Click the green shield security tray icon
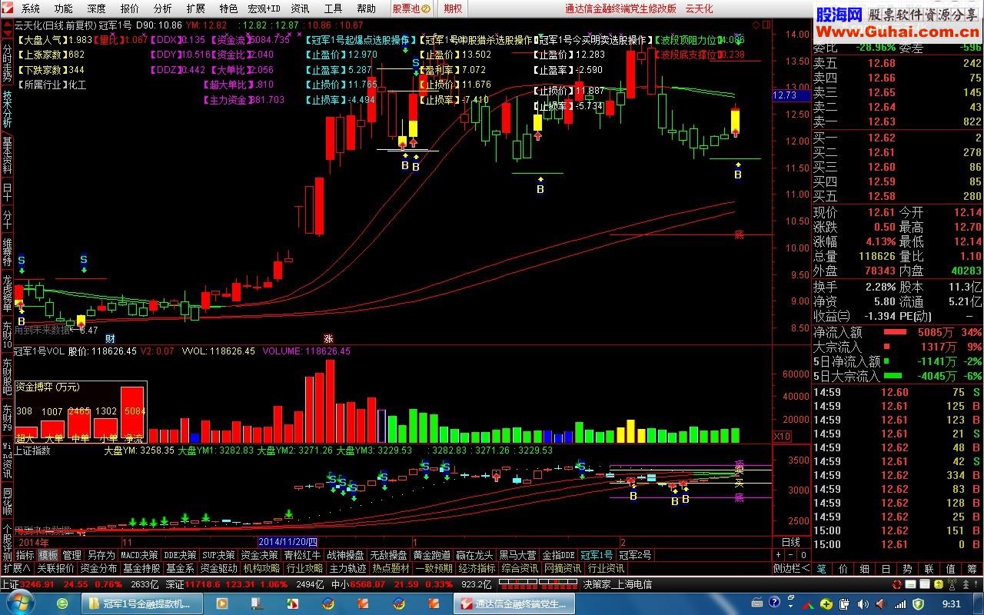 pos(918,603)
